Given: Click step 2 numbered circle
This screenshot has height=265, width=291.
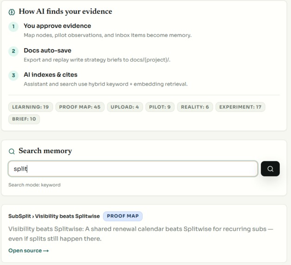Looking at the screenshot, I should click(x=13, y=51).
